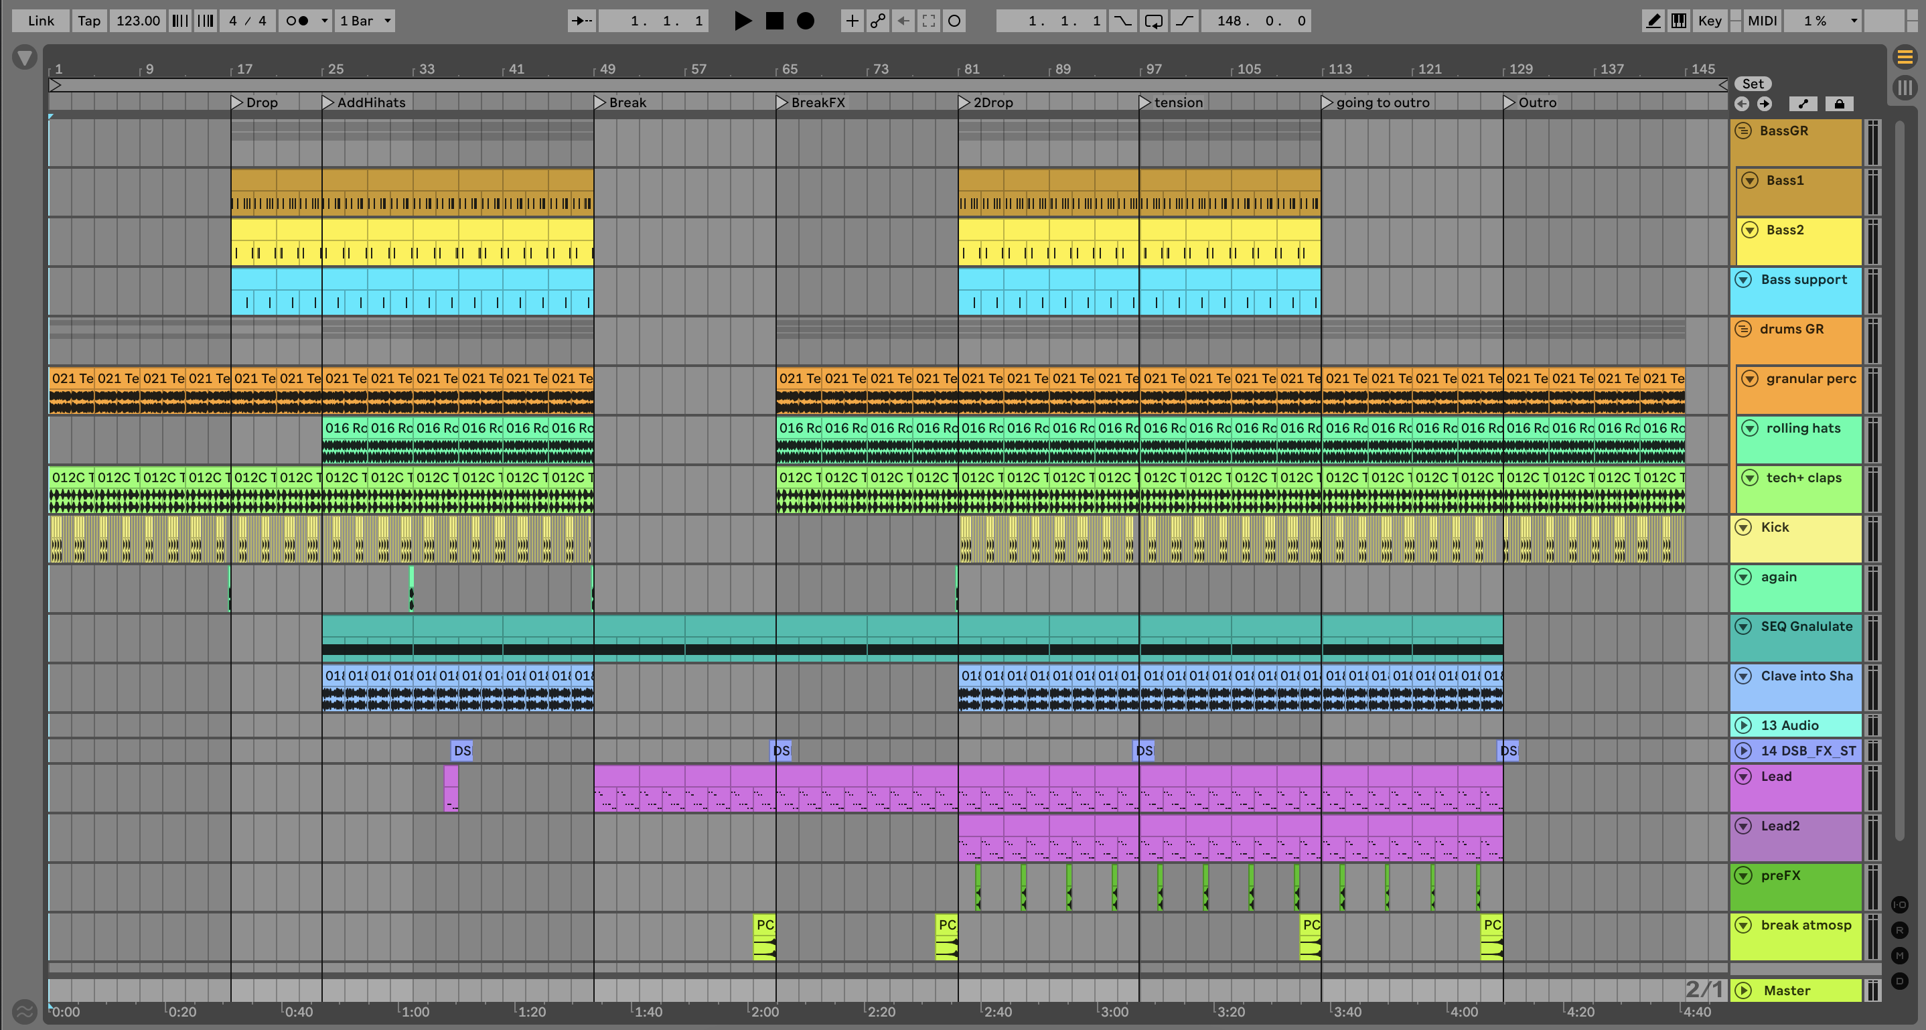Collapse the drums GR group track
Screen dimensions: 1926x1030
[1743, 329]
